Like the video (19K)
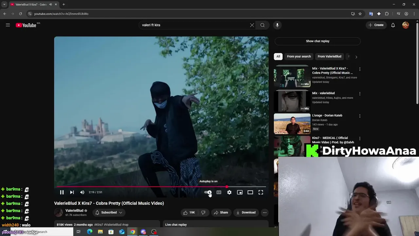Image resolution: width=419 pixels, height=236 pixels. [189, 212]
